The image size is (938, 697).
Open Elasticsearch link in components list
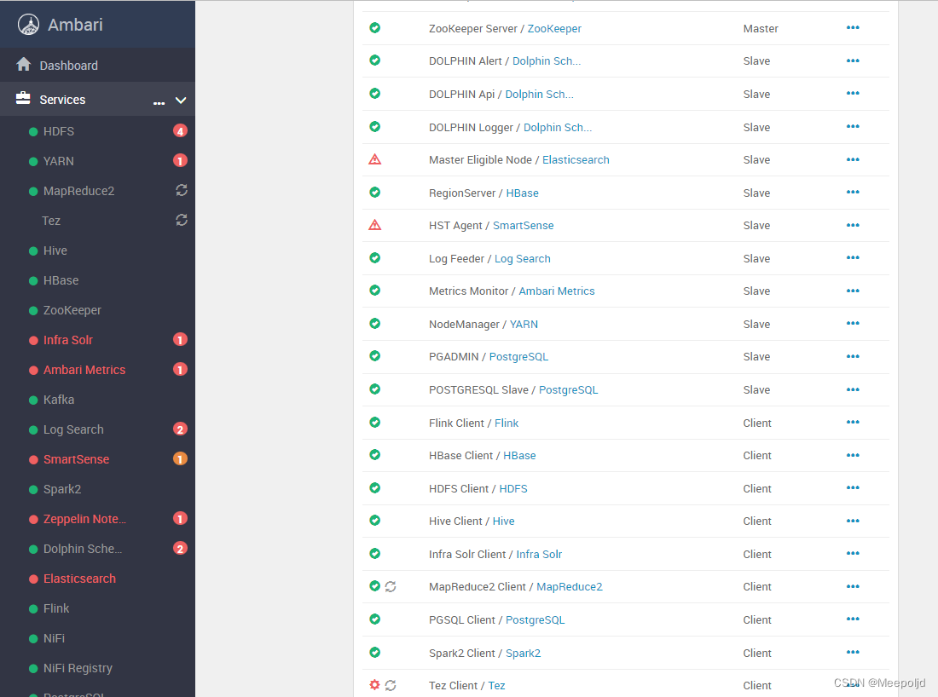[x=576, y=160]
